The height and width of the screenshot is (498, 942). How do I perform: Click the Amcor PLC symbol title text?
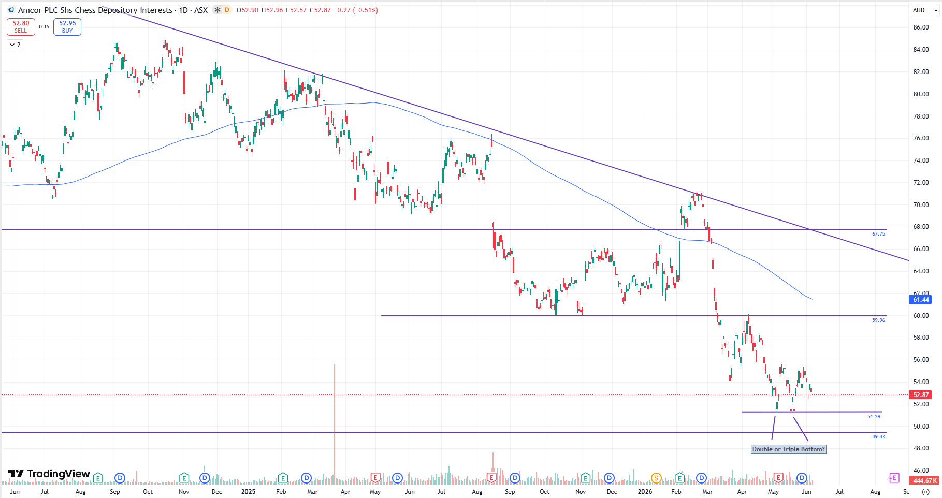(95, 10)
